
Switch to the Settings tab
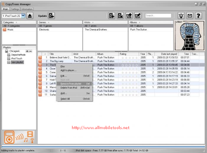[15, 9]
